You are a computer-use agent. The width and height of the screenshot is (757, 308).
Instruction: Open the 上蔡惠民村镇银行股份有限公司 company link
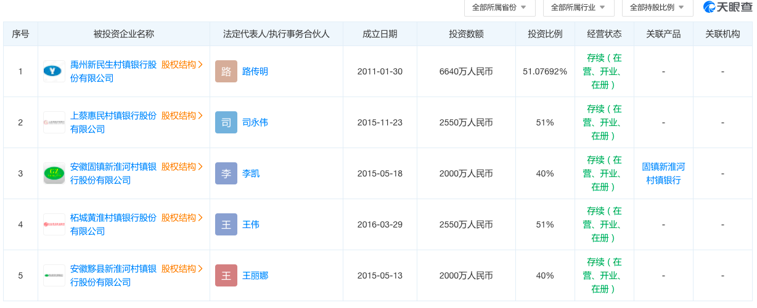click(x=113, y=116)
